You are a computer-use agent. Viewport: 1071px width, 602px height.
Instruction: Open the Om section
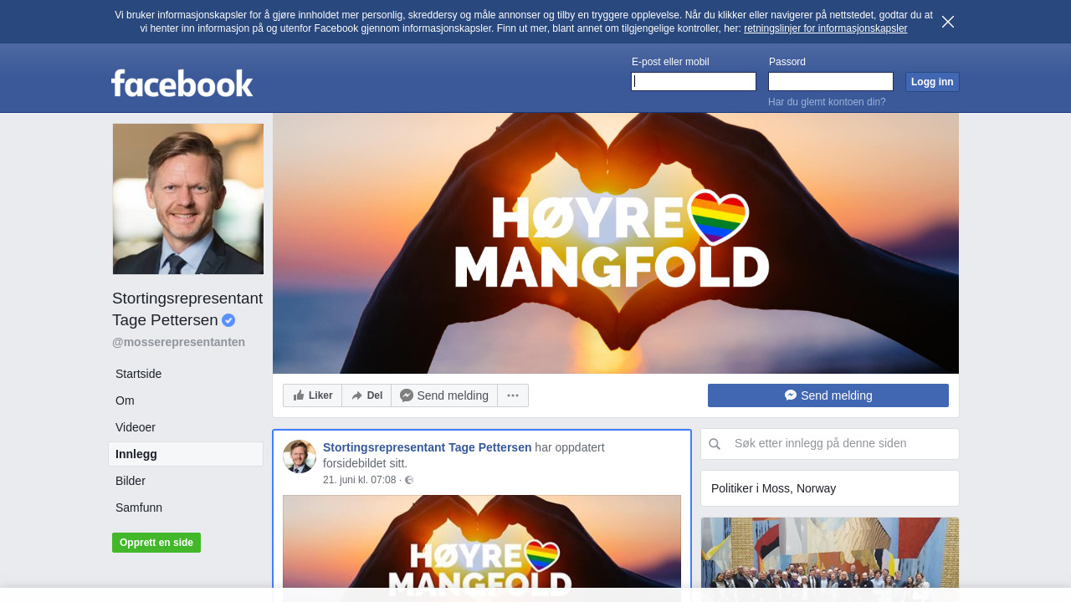point(125,400)
